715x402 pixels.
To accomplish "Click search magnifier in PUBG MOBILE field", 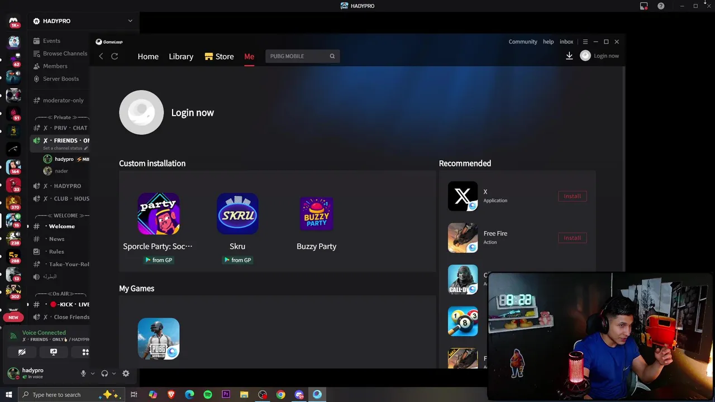I will pos(332,56).
